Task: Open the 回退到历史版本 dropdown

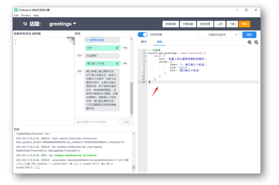Action: [x=219, y=35]
